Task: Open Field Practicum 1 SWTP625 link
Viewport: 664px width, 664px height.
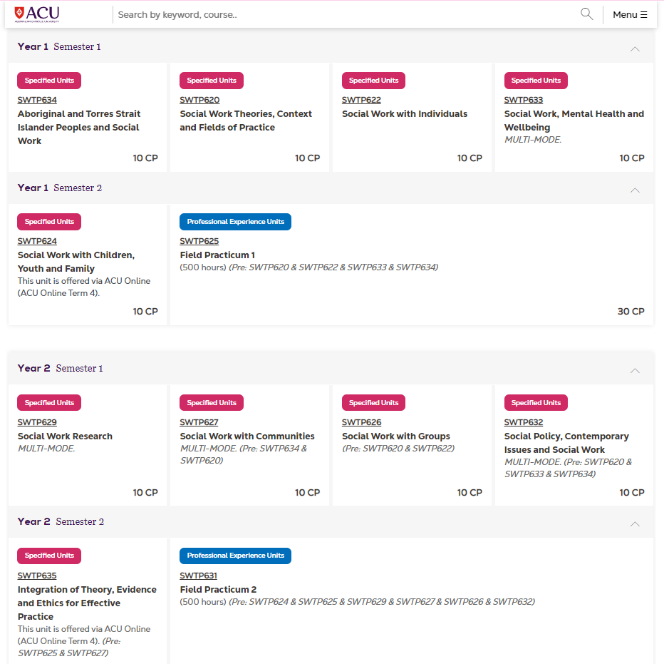Action: pos(199,242)
